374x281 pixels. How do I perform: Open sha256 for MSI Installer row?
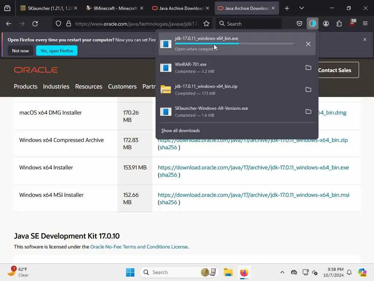[x=168, y=202]
